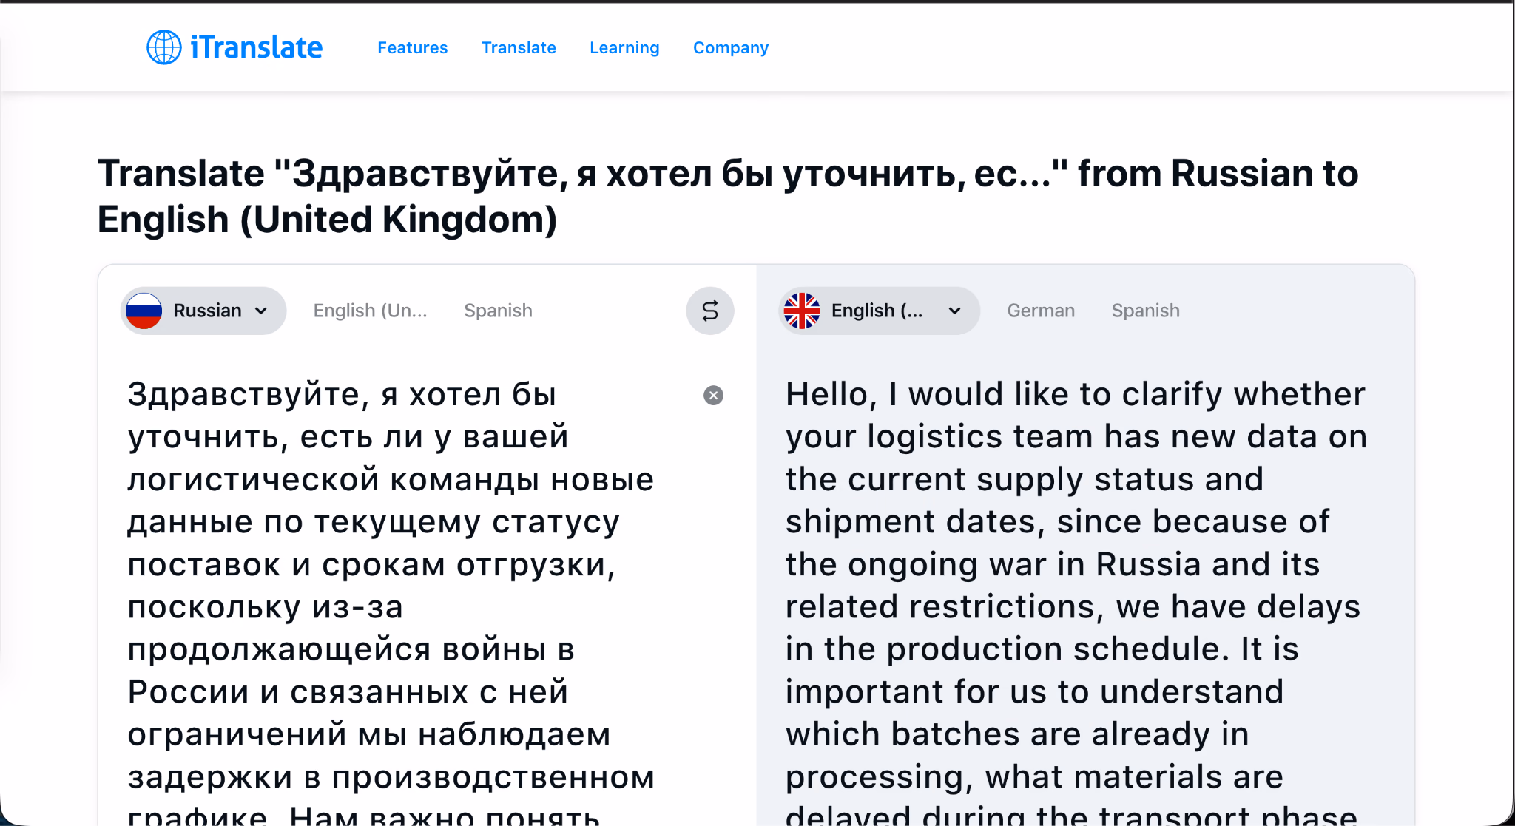Select Spanish as source language
This screenshot has height=826, width=1515.
click(498, 311)
